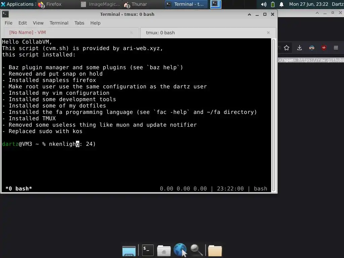Close the [No Name] - VIM tab
Image resolution: width=344 pixels, height=258 pixels.
(131, 33)
